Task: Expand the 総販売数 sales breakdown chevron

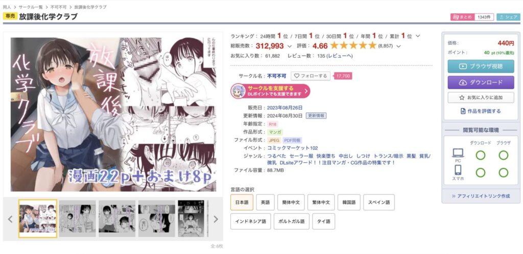Action: (289, 46)
